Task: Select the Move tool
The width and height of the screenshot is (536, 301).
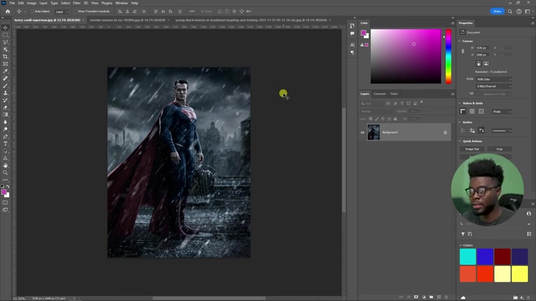Action: tap(5, 28)
